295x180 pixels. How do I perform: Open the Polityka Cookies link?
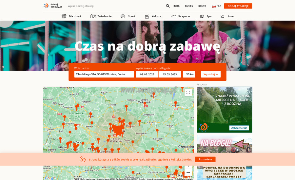tap(181, 159)
